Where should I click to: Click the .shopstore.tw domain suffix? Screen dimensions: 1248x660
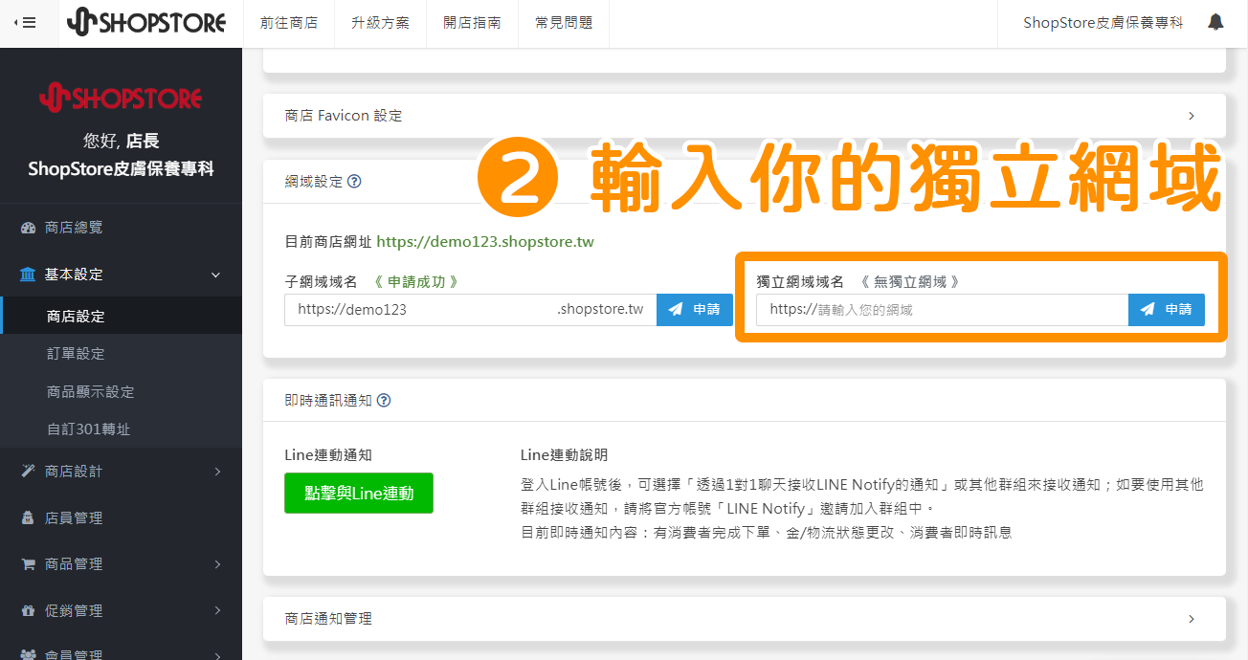click(x=600, y=309)
